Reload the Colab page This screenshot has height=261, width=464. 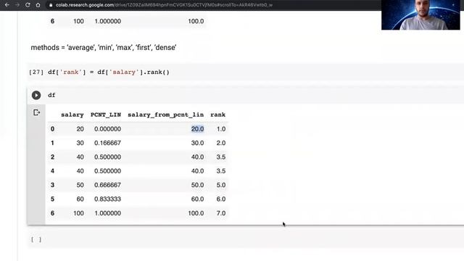(x=28, y=5)
